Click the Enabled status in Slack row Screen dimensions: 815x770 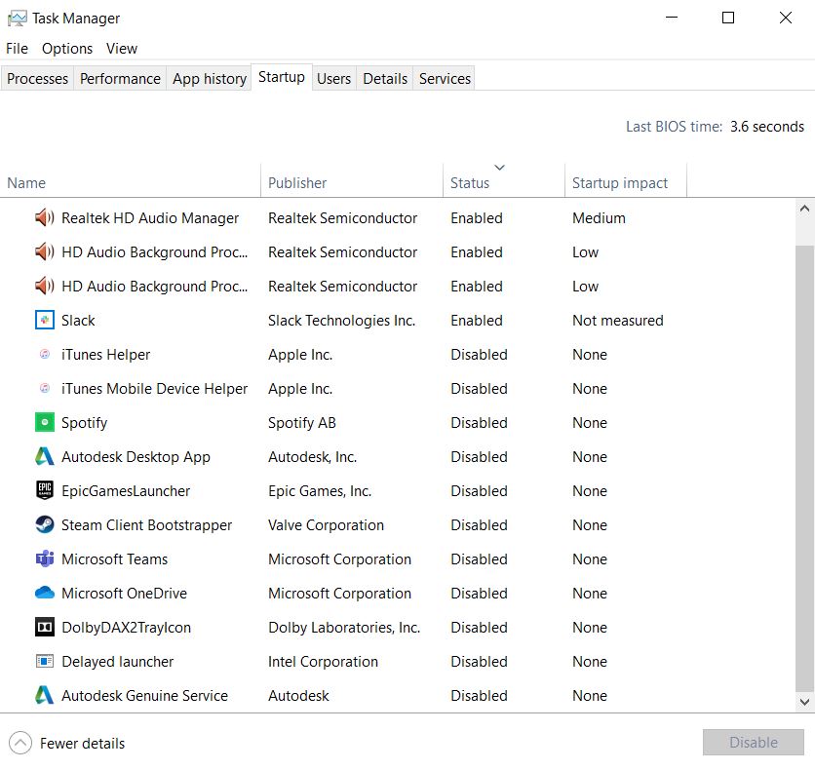coord(477,321)
